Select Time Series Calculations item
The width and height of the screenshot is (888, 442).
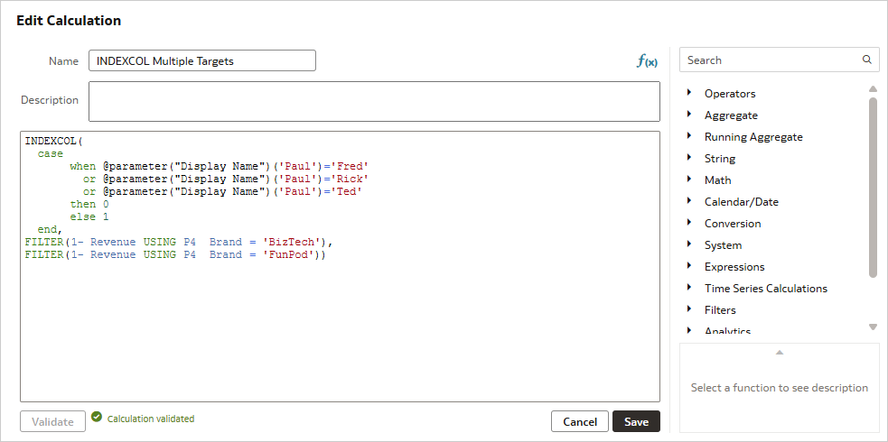[765, 289]
